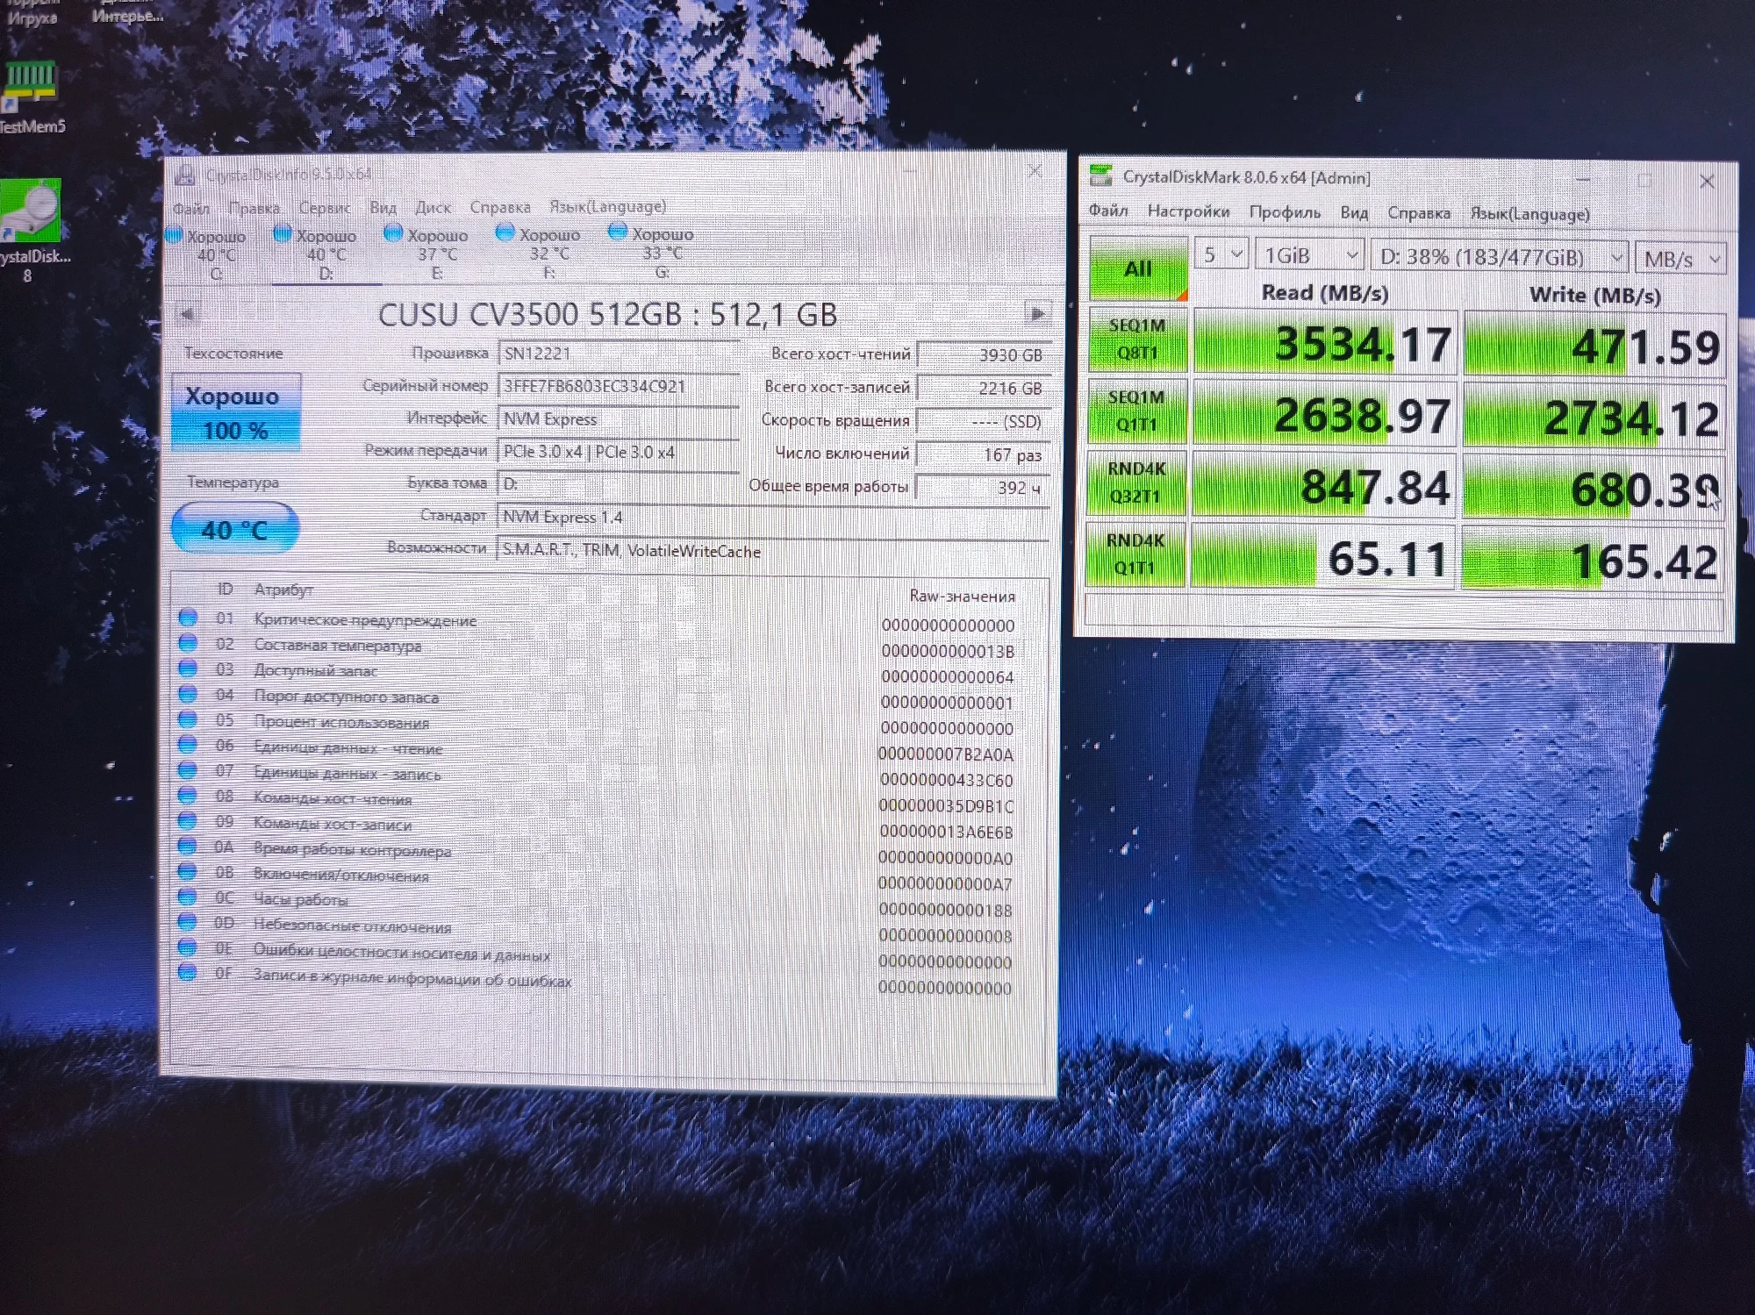Open the Настройки menu in CrystalDiskMark
The image size is (1755, 1315).
tap(1188, 211)
